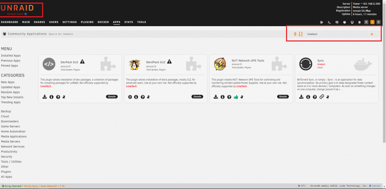Open the Plugins menu
The height and width of the screenshot is (189, 386).
click(87, 22)
